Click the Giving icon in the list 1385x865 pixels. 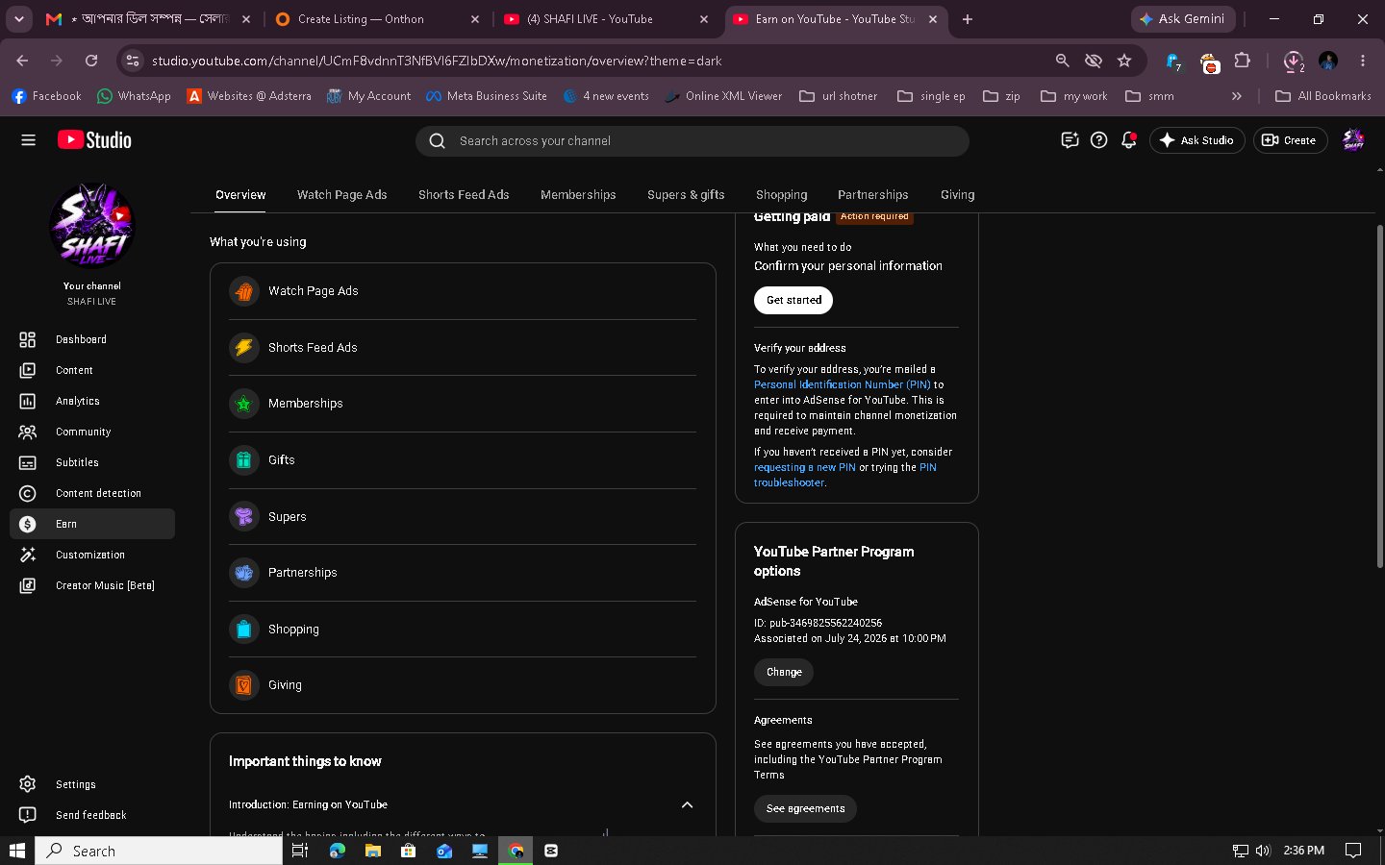point(244,685)
